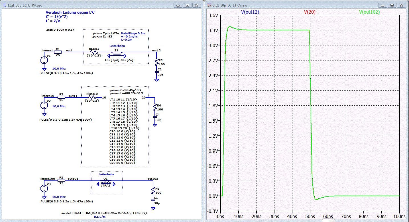Click the 50ns mark on time axis
The image size is (409, 222).
pos(310,216)
